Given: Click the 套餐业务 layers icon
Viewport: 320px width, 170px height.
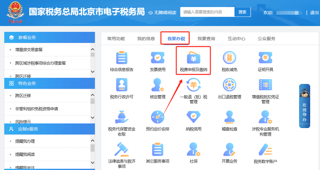Looking at the screenshot, I should (11, 37).
